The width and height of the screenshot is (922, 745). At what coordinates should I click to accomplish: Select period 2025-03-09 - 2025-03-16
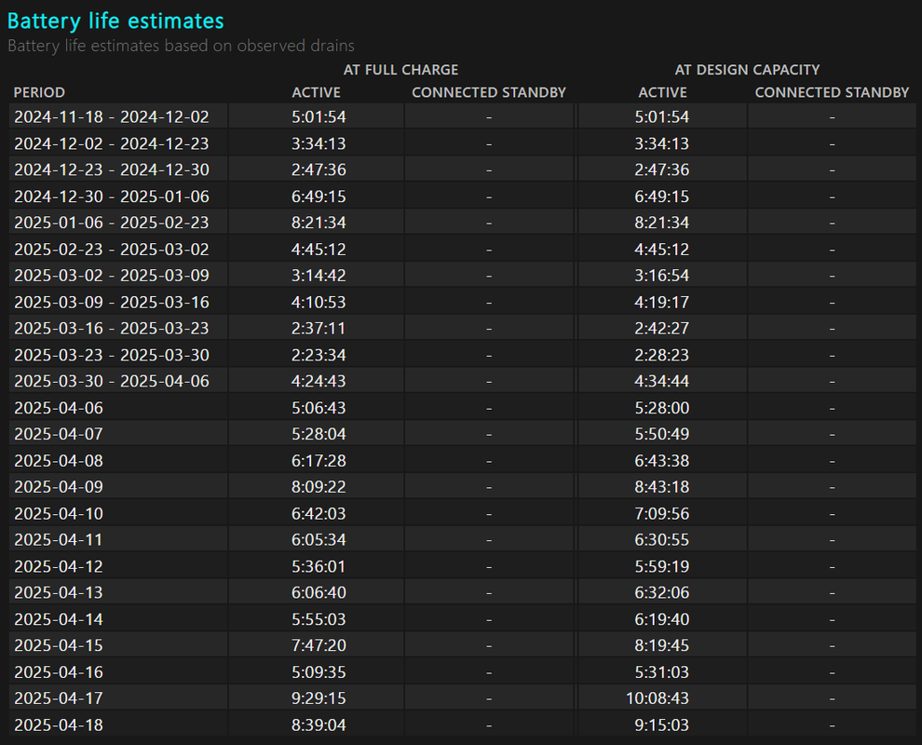(x=112, y=303)
